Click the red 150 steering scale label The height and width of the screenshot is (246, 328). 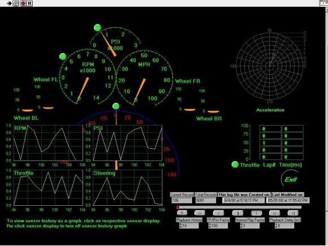pos(170,160)
